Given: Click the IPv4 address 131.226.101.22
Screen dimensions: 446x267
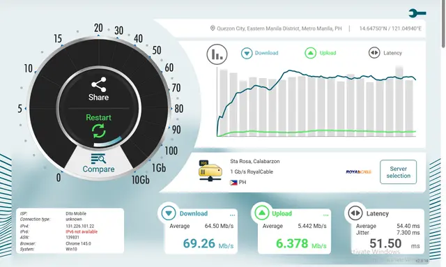Looking at the screenshot, I should [x=80, y=226].
